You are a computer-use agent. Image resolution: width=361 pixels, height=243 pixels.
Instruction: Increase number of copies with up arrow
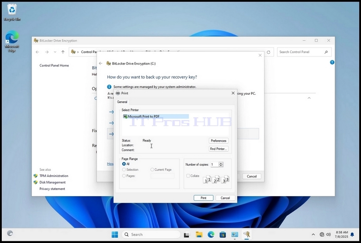(221, 163)
